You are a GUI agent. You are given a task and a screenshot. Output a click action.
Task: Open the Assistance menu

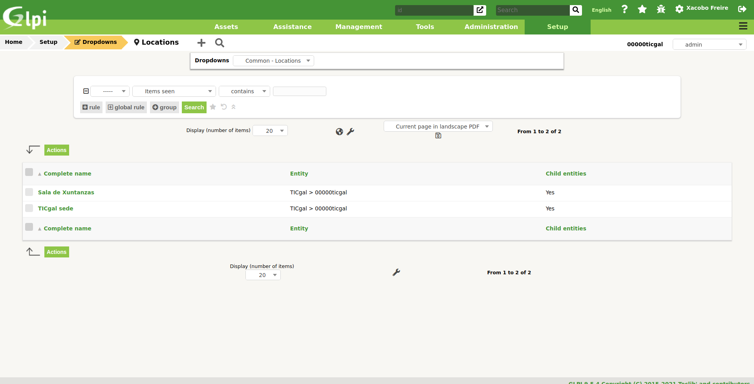[x=293, y=27]
